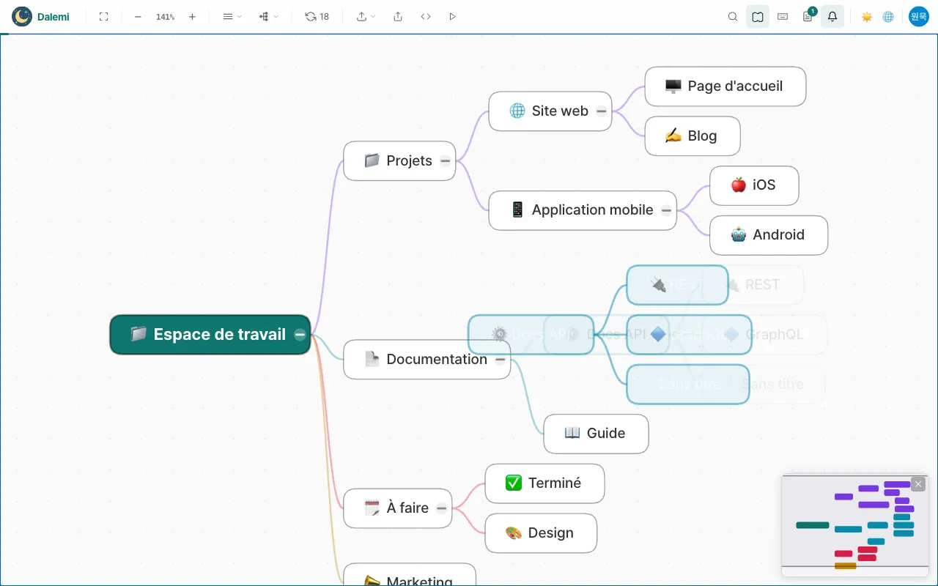Screen dimensions: 938x586
Task: Click the Dalemi moon logo
Action: 22,16
